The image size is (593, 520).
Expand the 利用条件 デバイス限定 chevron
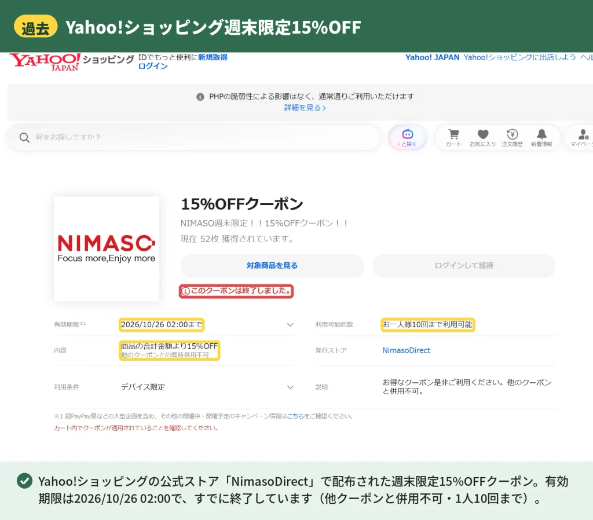click(290, 387)
